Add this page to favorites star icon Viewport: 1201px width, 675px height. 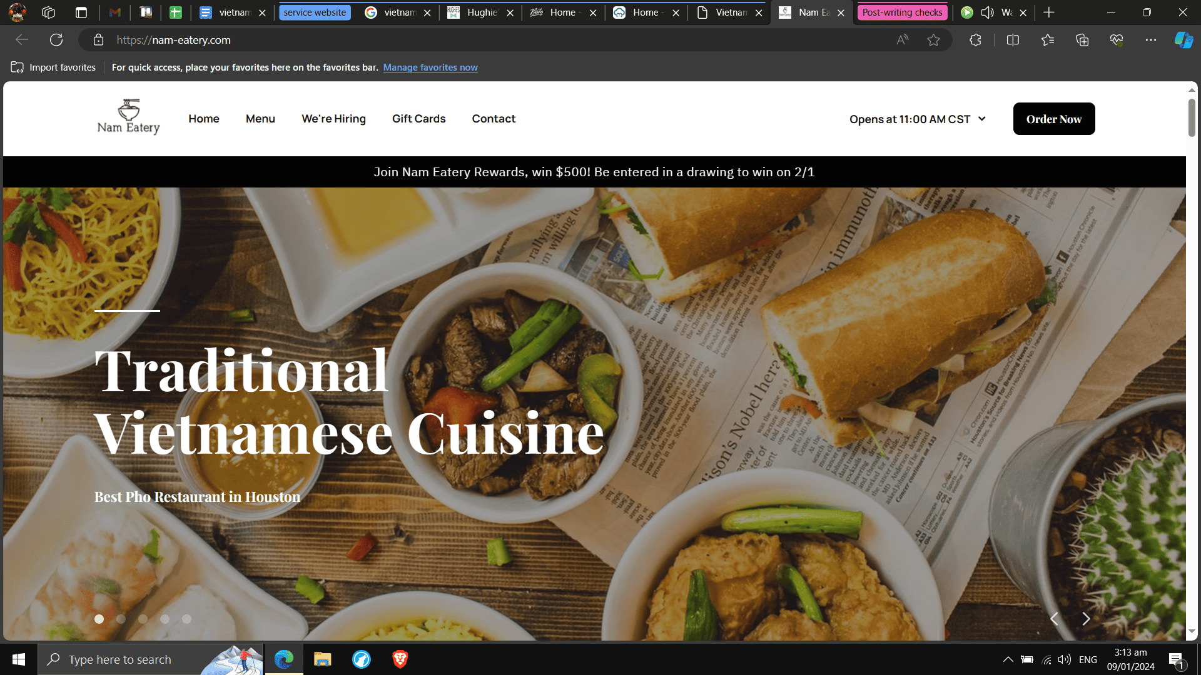click(x=933, y=40)
